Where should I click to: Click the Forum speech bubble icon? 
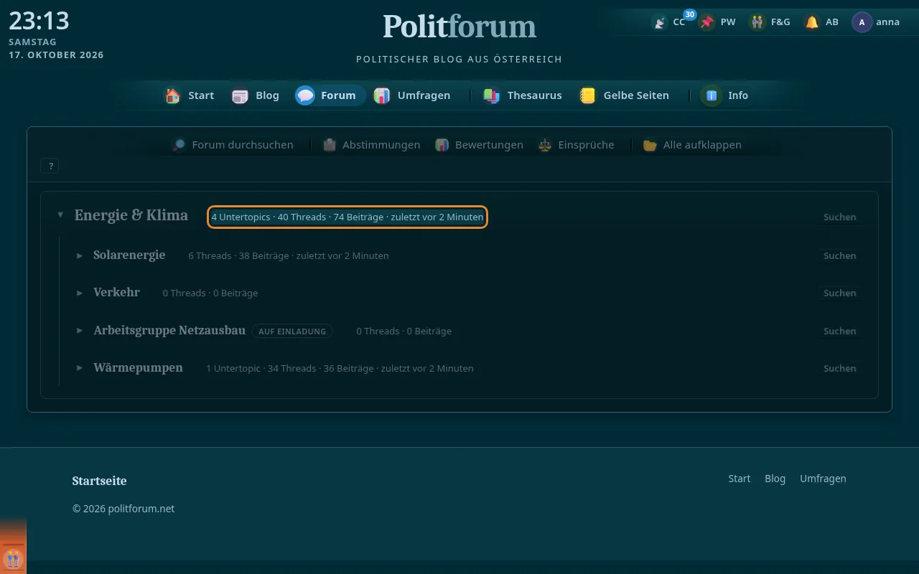305,95
